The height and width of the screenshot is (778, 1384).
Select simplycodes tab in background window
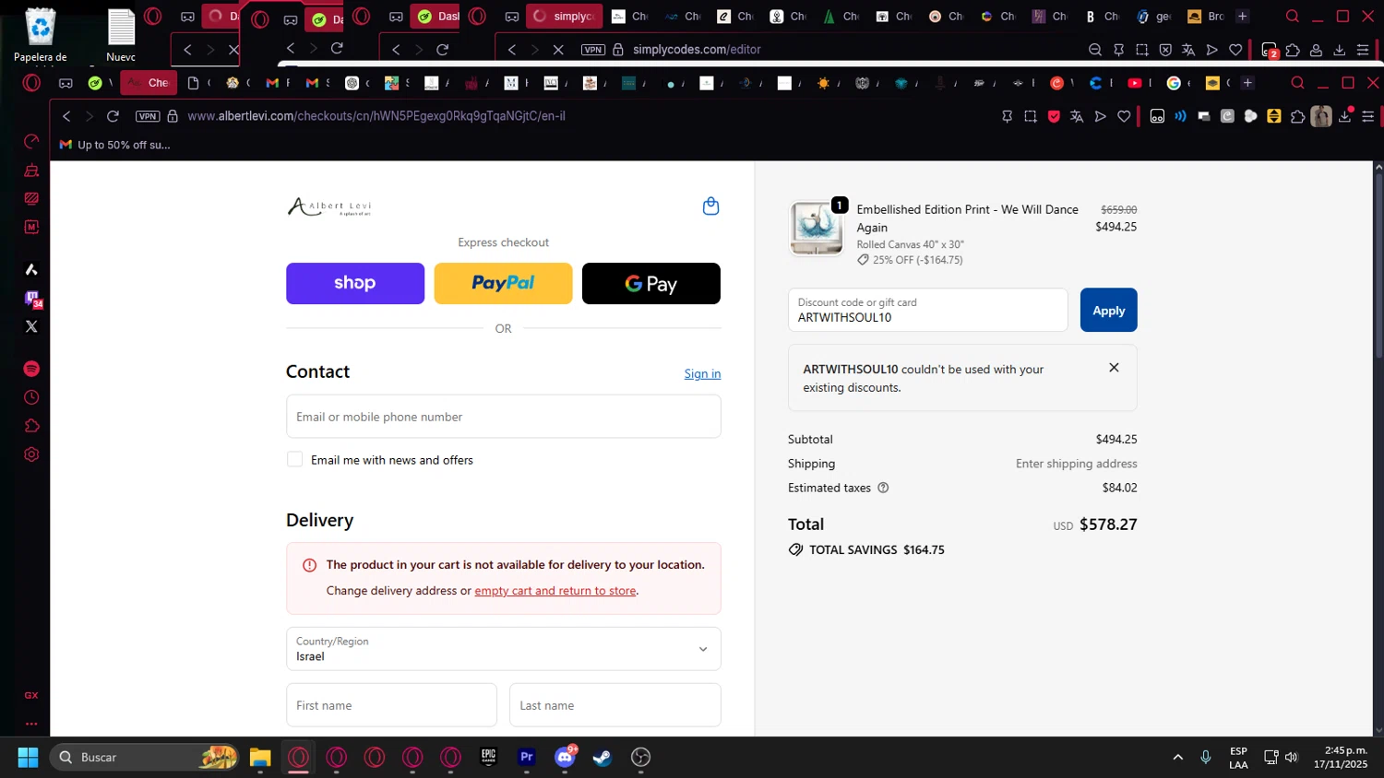click(x=564, y=16)
